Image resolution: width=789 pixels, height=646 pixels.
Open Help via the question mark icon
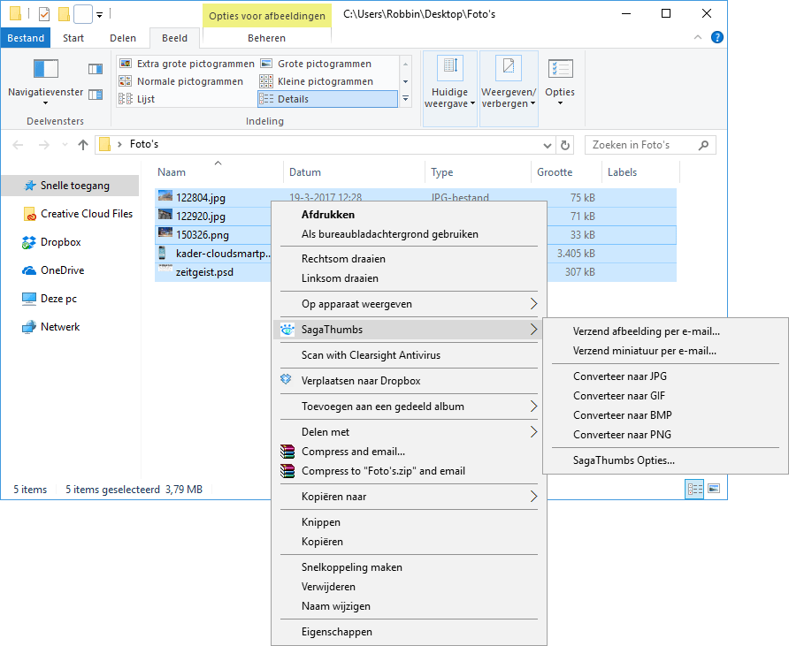(717, 37)
